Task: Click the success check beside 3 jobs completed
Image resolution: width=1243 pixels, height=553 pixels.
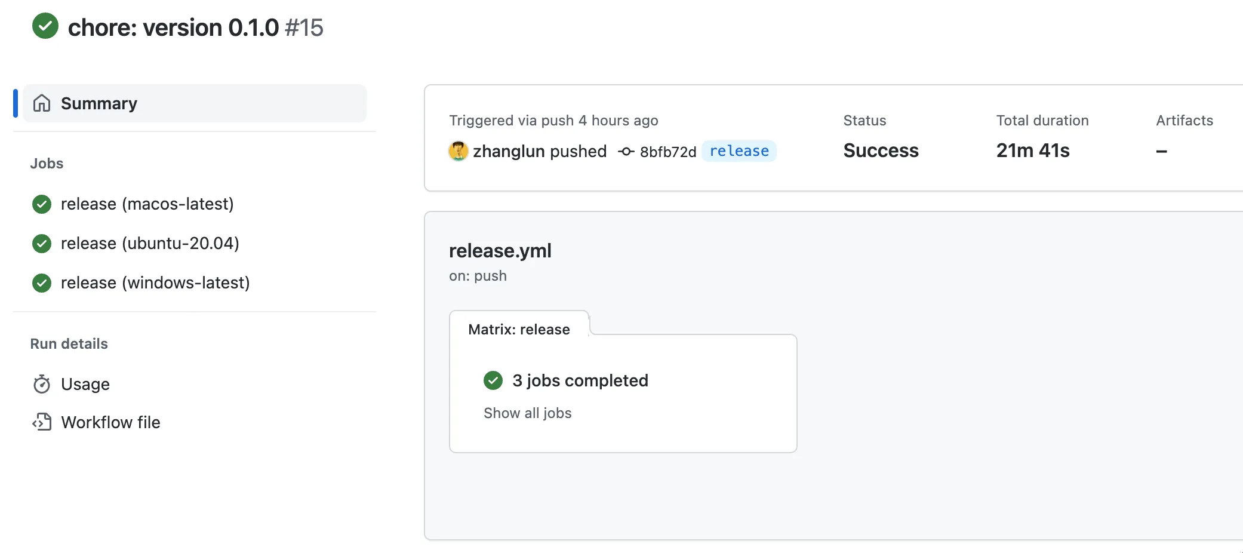Action: pos(493,380)
